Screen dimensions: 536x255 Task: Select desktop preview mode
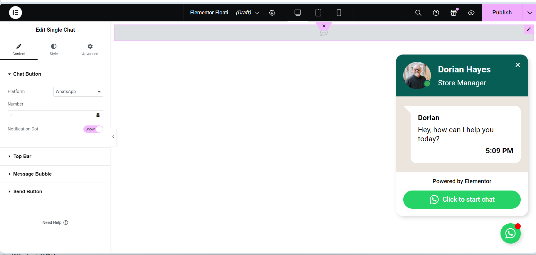click(298, 13)
